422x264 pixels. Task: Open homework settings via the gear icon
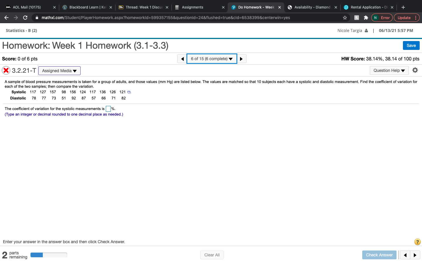[415, 70]
